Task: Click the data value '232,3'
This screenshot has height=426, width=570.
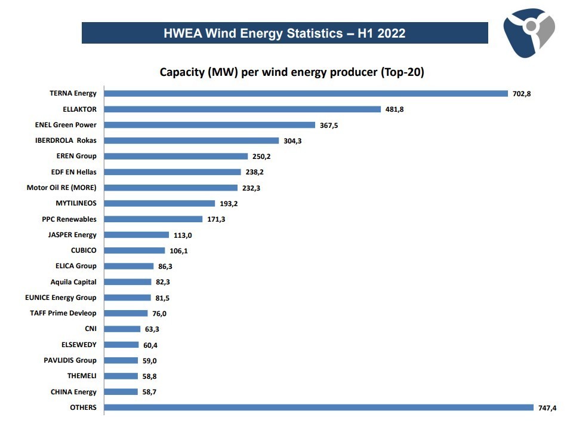Action: coord(251,188)
